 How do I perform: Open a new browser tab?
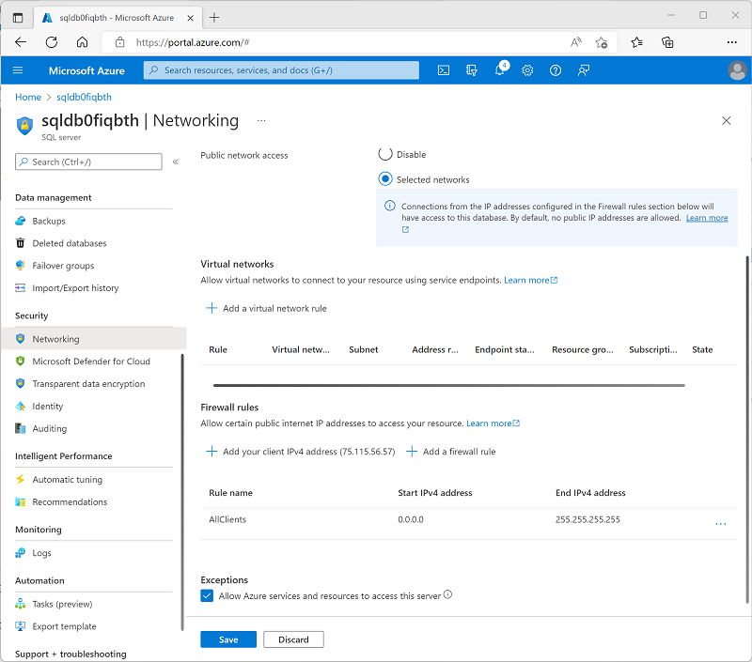pyautogui.click(x=214, y=18)
